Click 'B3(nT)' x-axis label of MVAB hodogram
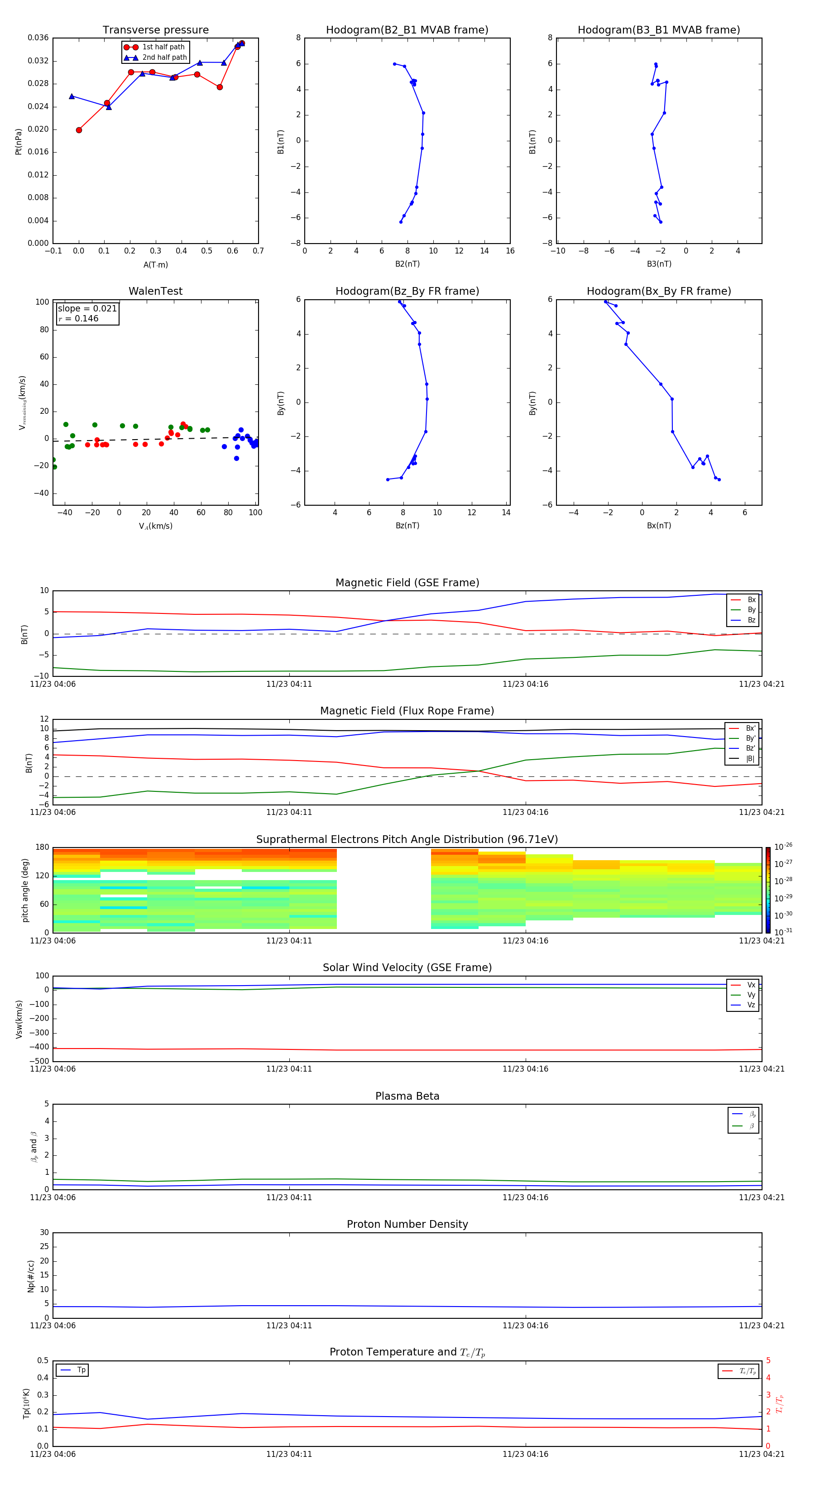Screen dimensions: 815x1494 click(659, 264)
